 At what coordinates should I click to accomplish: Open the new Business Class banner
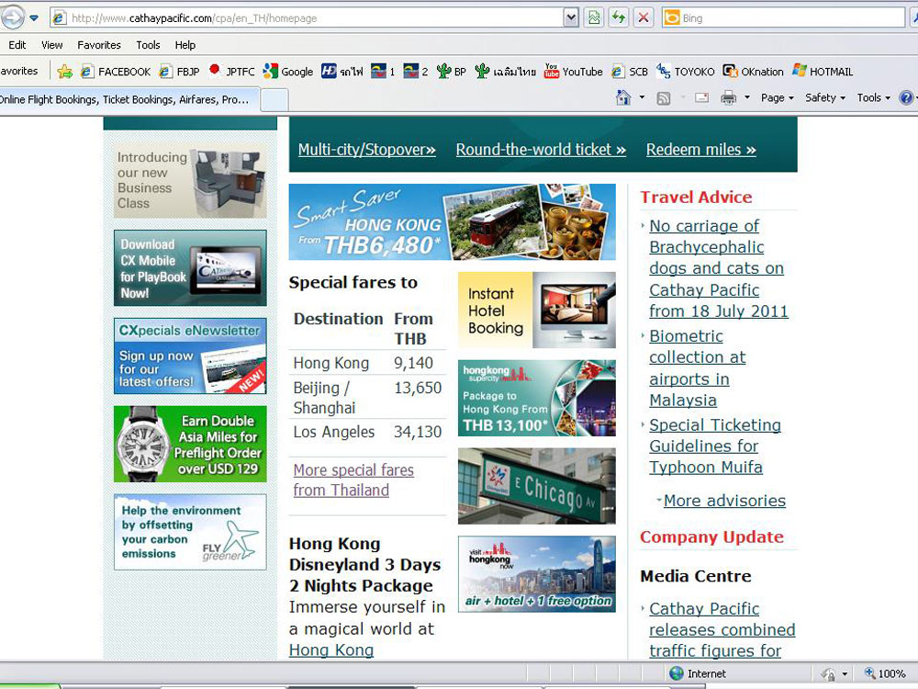(x=190, y=180)
